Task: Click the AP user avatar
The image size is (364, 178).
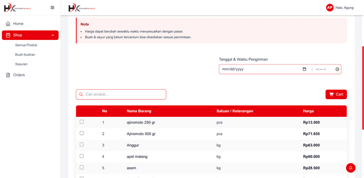Action: (330, 8)
